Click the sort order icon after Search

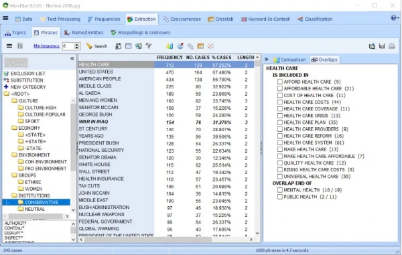[118, 46]
